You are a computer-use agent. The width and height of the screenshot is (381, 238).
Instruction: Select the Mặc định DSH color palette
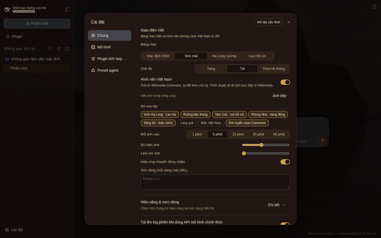pos(158,56)
